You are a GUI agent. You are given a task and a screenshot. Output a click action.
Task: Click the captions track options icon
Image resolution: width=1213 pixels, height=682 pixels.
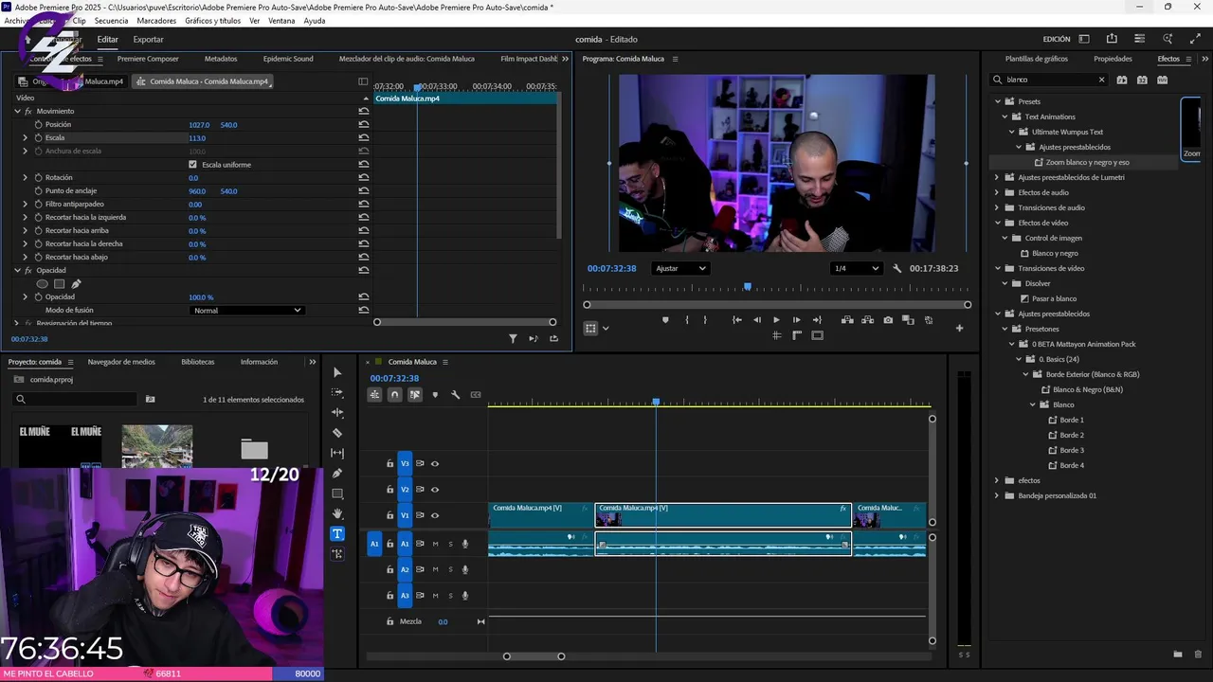(x=476, y=395)
